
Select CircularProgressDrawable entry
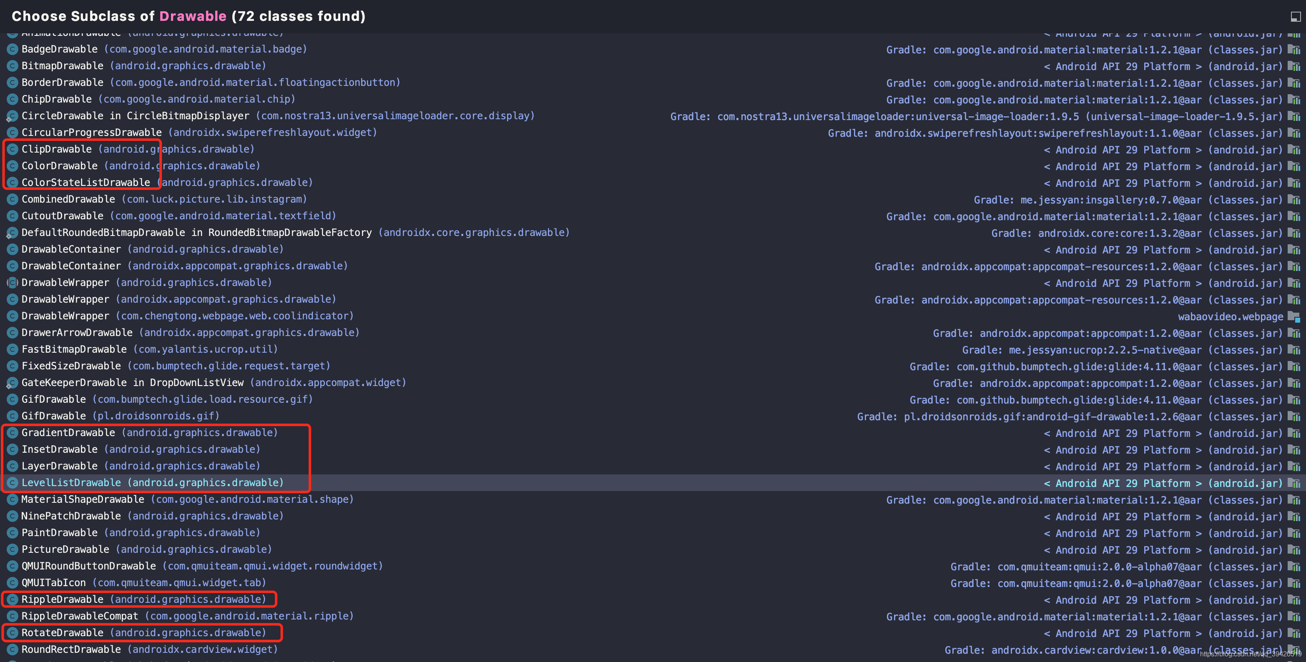(x=653, y=133)
